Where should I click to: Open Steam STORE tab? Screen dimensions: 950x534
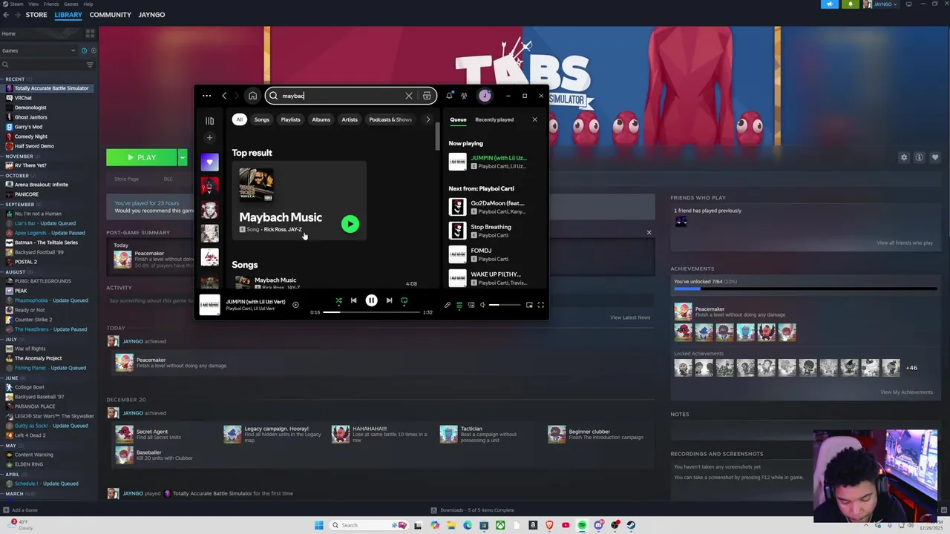[36, 15]
